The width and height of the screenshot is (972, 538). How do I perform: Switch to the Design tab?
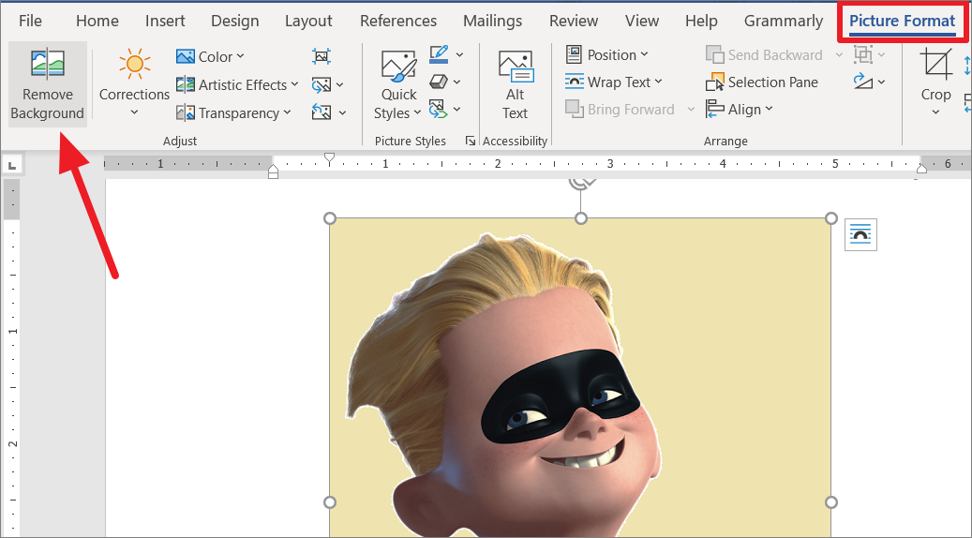coord(235,21)
